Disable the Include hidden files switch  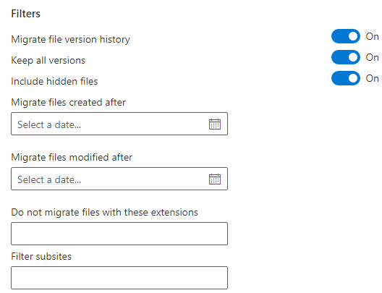click(x=345, y=78)
